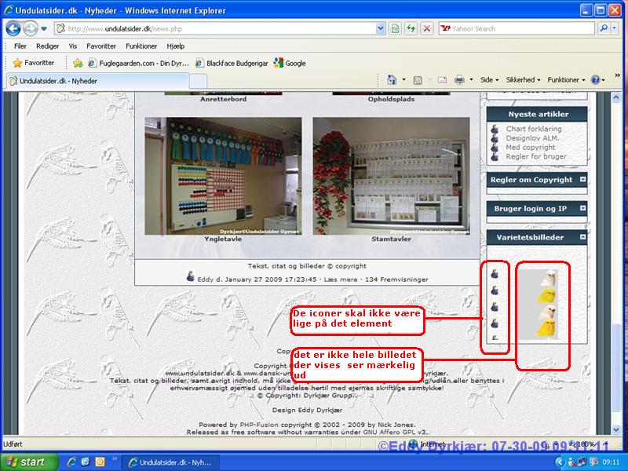Open the Funktioner command bar menu

pos(566,80)
